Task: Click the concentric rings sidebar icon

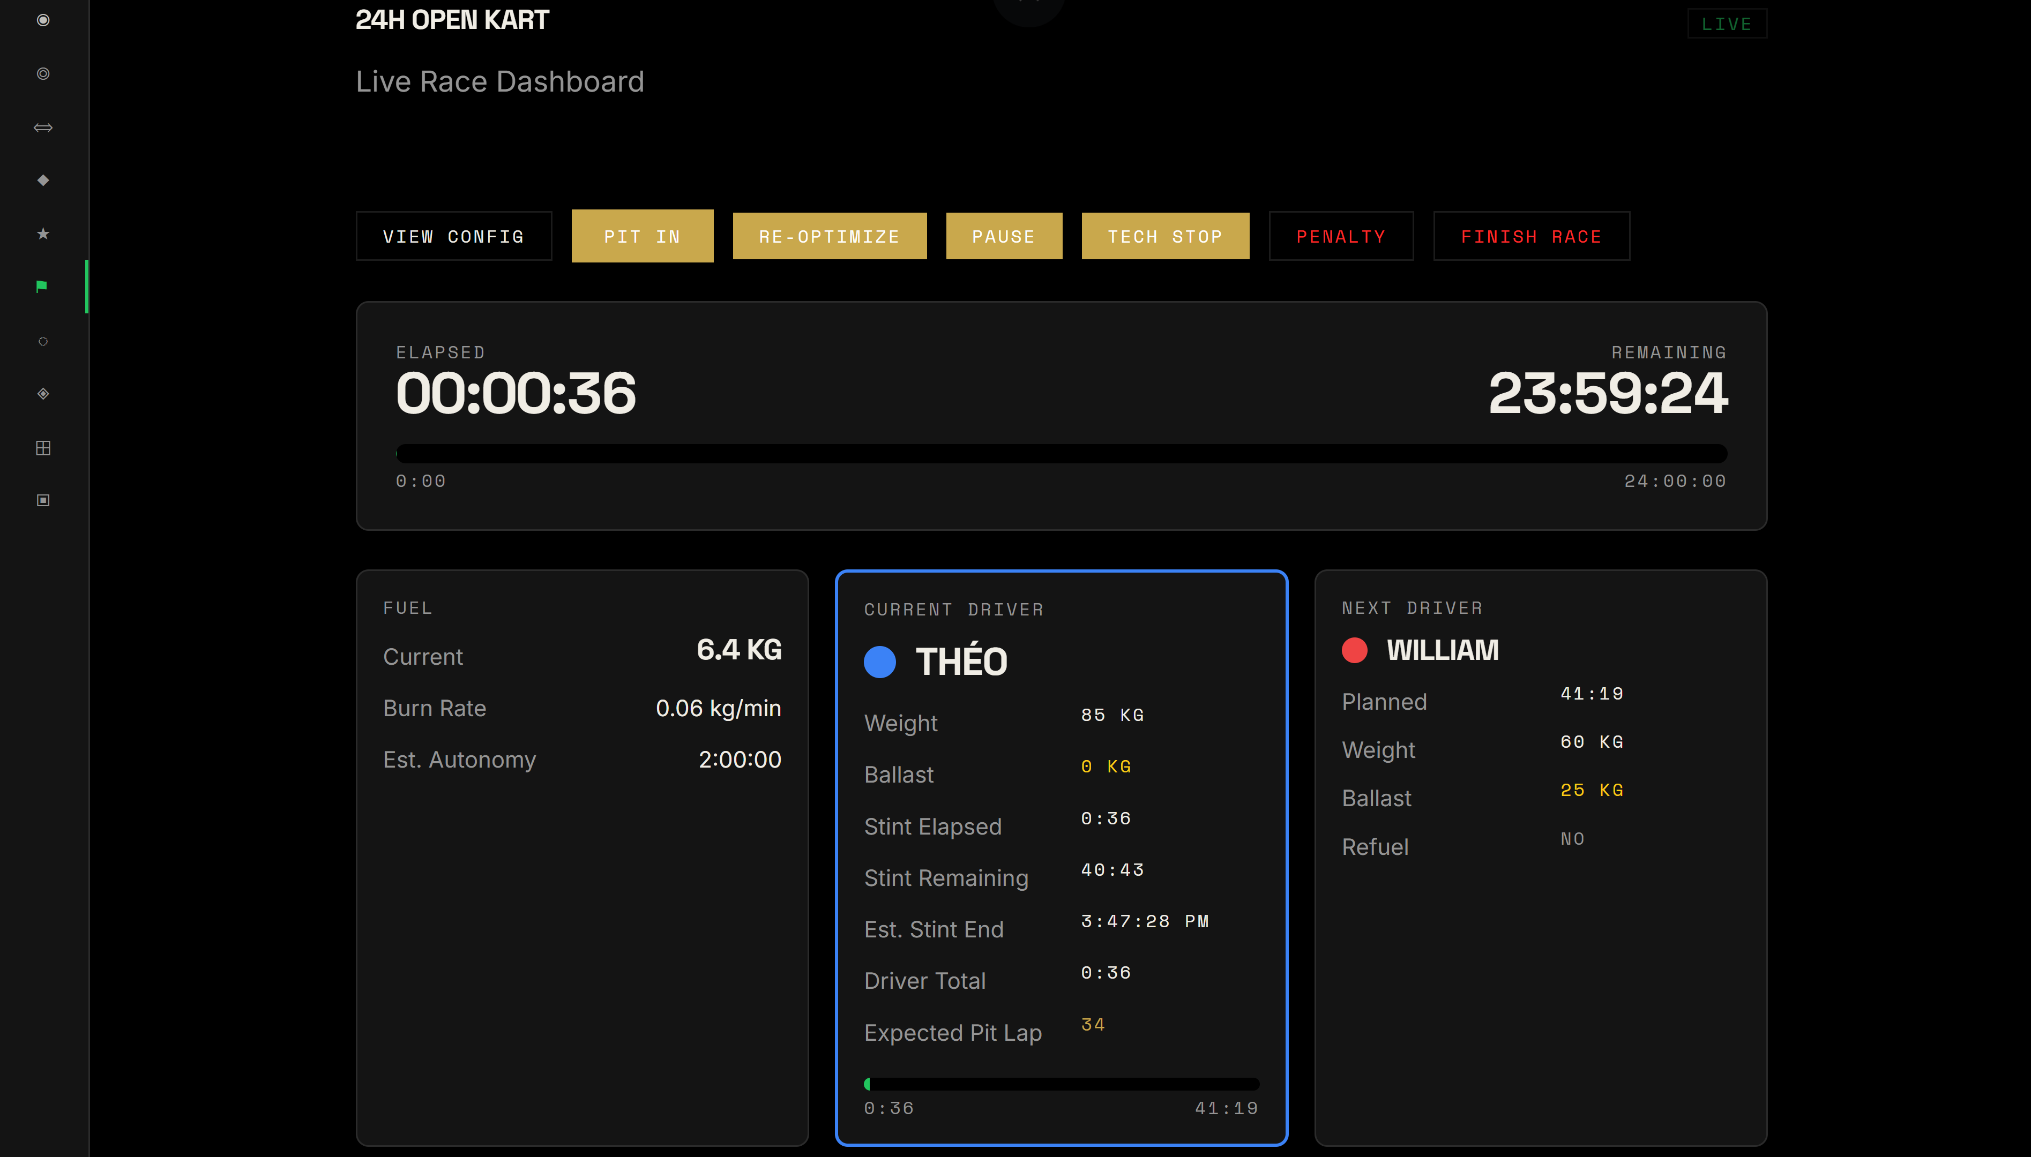Action: point(43,73)
